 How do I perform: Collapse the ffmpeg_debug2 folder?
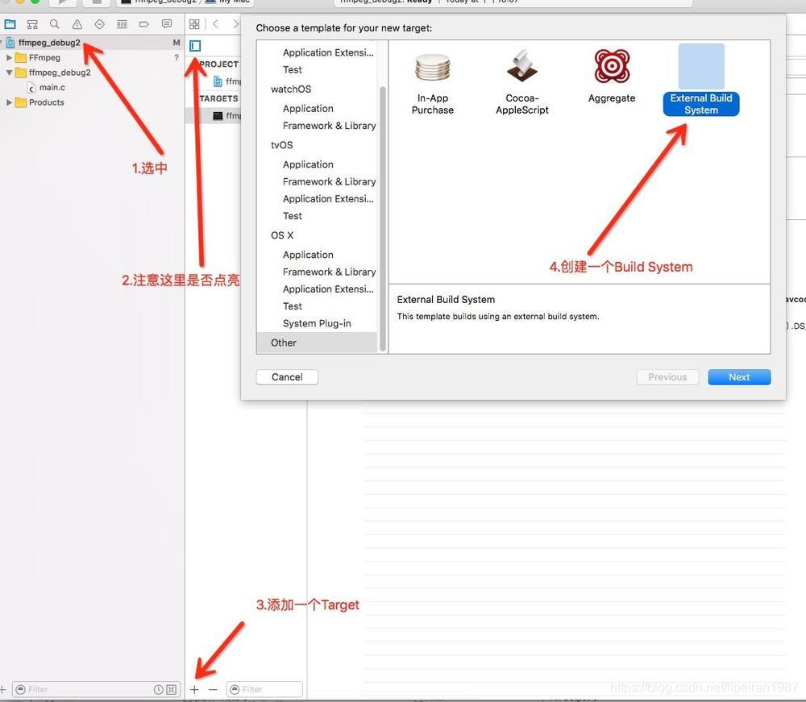click(9, 73)
